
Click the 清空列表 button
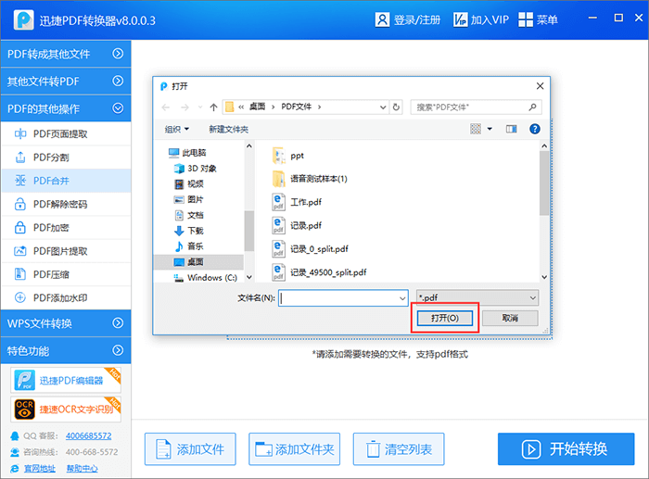point(399,449)
